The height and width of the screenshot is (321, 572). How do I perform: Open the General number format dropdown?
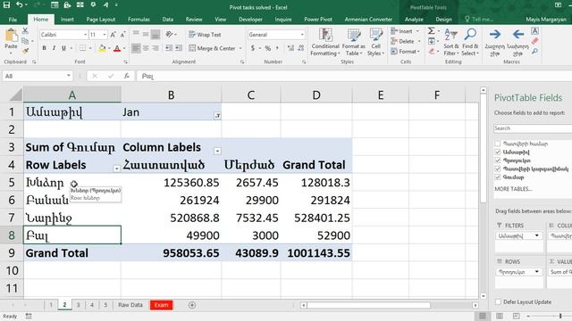[x=302, y=35]
